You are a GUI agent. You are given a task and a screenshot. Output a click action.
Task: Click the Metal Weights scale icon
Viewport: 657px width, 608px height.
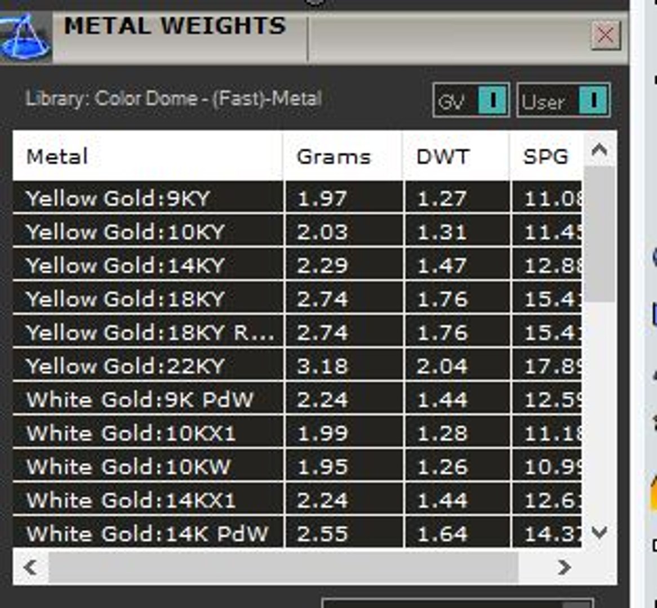coord(25,37)
